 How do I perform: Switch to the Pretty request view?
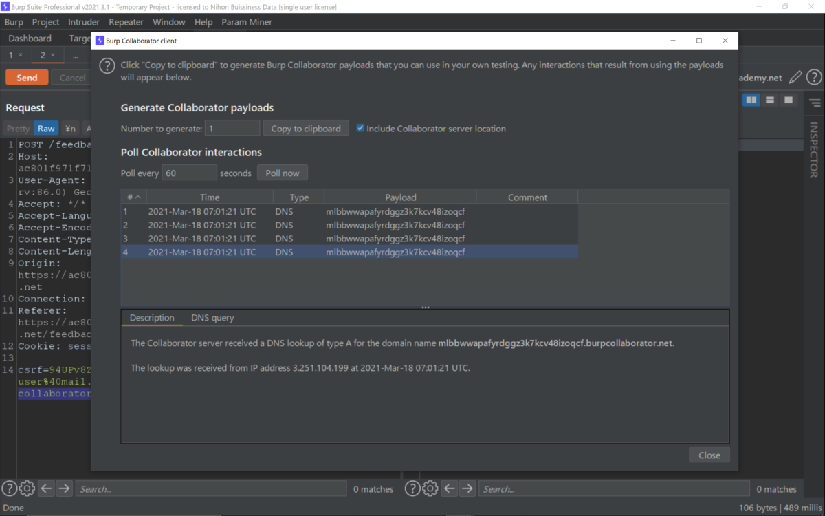[18, 129]
